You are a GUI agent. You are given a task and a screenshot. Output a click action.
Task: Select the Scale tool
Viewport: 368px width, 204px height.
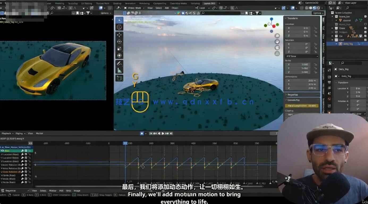119,48
